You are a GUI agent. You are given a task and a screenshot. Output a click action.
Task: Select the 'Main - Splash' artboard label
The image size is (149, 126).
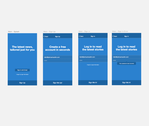click(14, 32)
